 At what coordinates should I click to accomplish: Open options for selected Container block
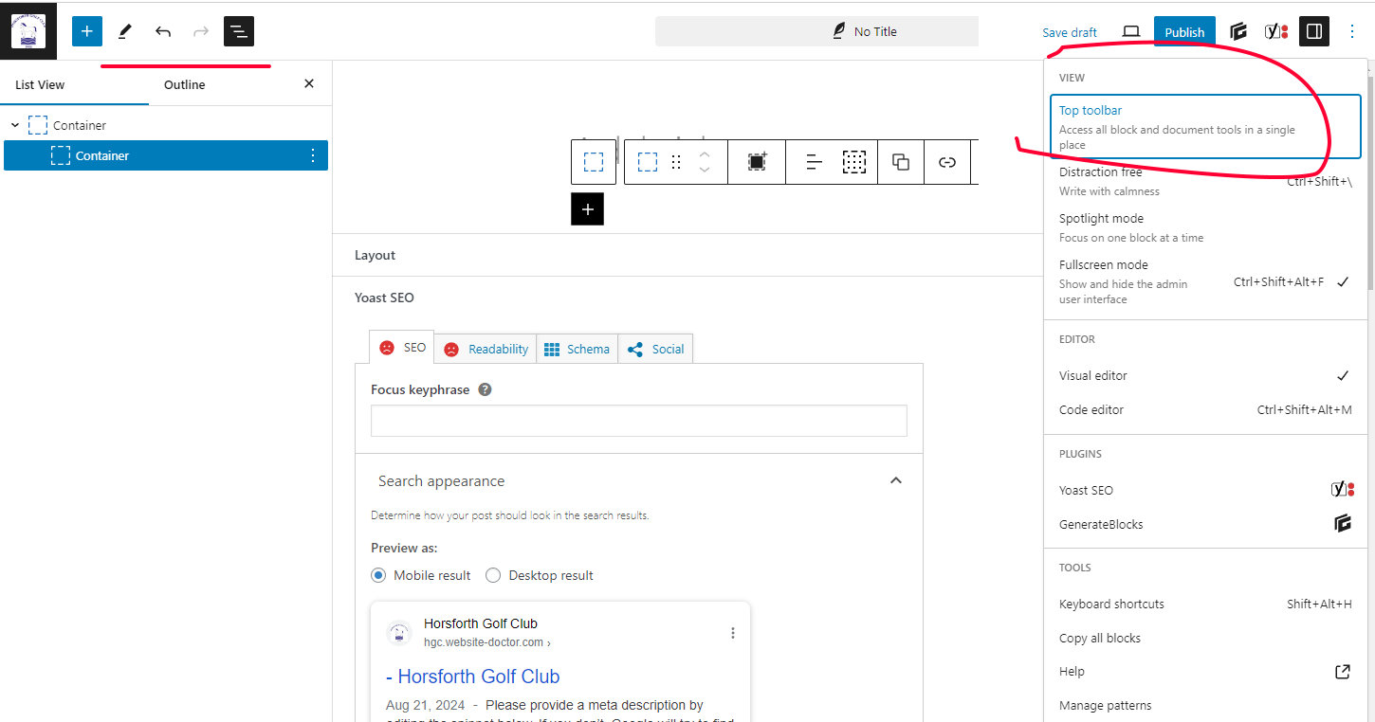point(313,155)
